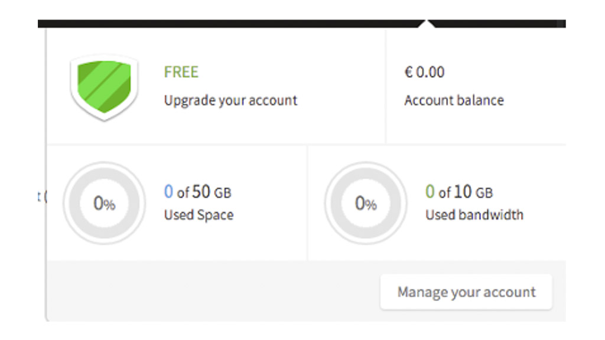Click the dark top bar

tap(236, 24)
